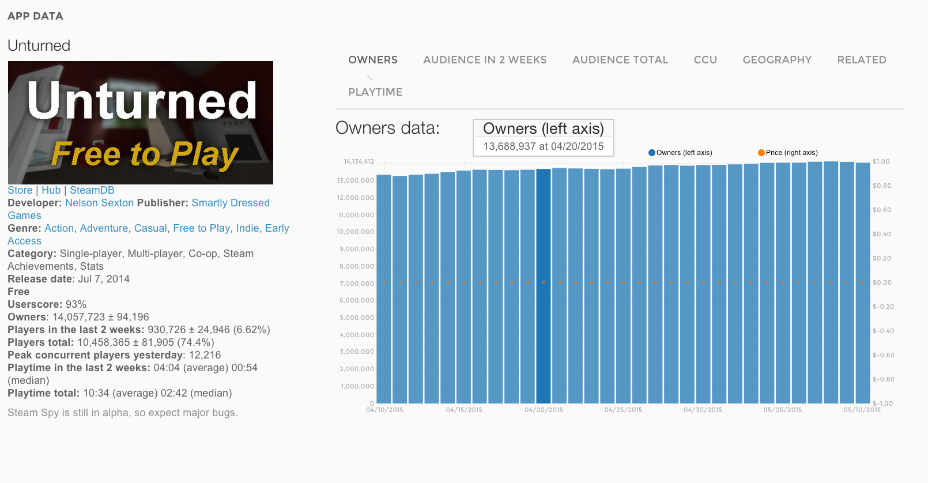The width and height of the screenshot is (928, 483).
Task: Click the Userscore: 93% text
Action: pyautogui.click(x=47, y=304)
